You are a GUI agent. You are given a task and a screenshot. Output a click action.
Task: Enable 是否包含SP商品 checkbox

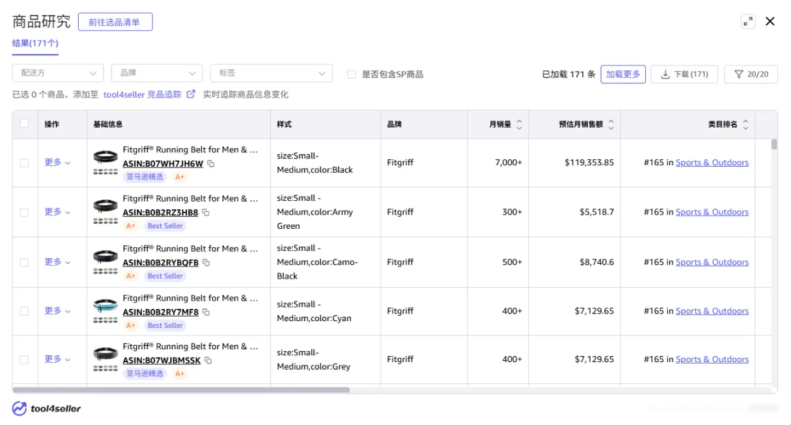352,74
